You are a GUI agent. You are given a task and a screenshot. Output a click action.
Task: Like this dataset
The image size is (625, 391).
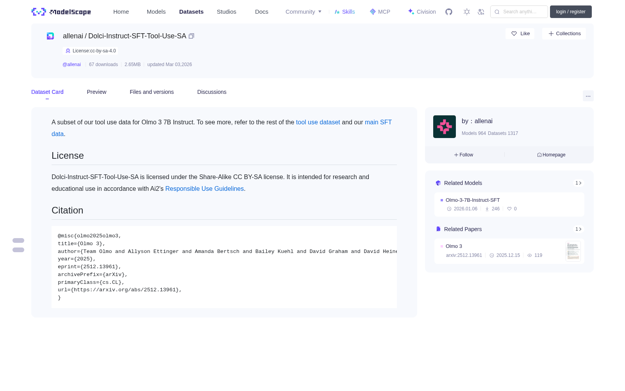520,34
